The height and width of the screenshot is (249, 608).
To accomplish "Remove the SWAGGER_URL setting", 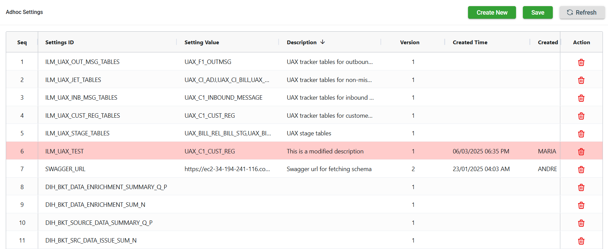I will click(x=581, y=169).
